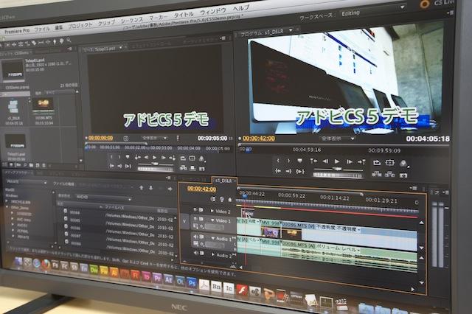Switch to the s5_DSLR timeline tab

click(224, 181)
